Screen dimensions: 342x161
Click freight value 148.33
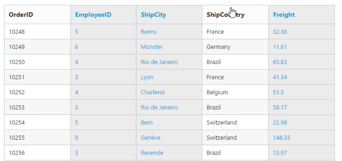pyautogui.click(x=281, y=138)
